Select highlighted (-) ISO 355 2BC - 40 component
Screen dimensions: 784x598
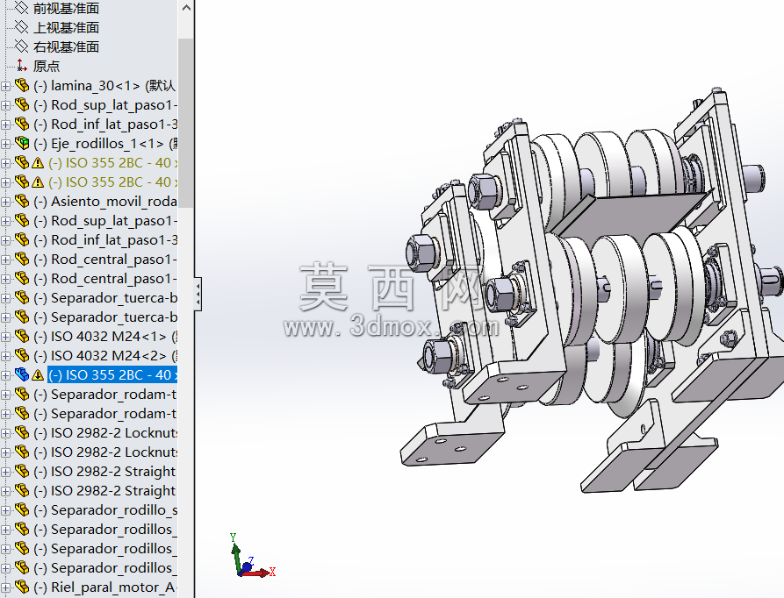[112, 375]
